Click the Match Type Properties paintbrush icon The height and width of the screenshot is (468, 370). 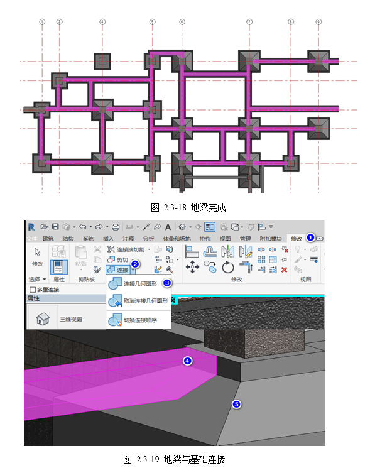(x=97, y=270)
